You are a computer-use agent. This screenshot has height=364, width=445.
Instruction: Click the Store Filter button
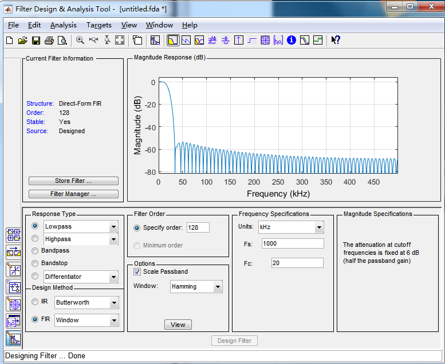click(73, 181)
